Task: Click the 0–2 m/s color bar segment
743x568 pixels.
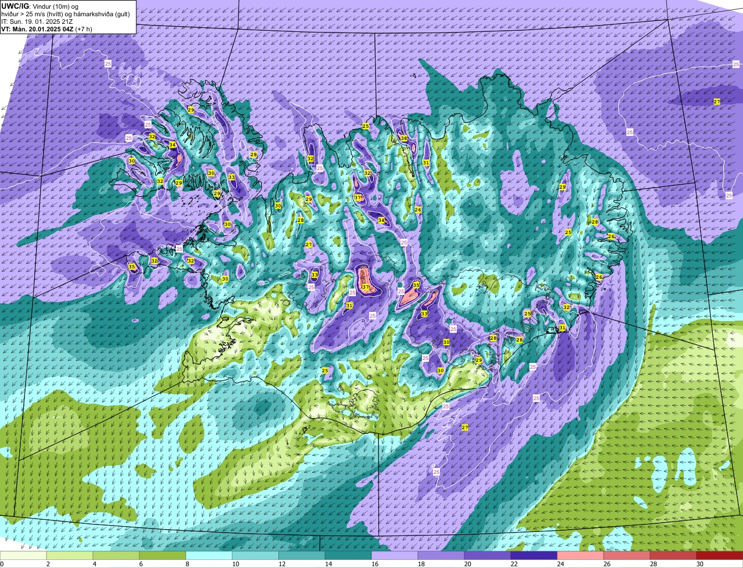Action: pyautogui.click(x=23, y=556)
